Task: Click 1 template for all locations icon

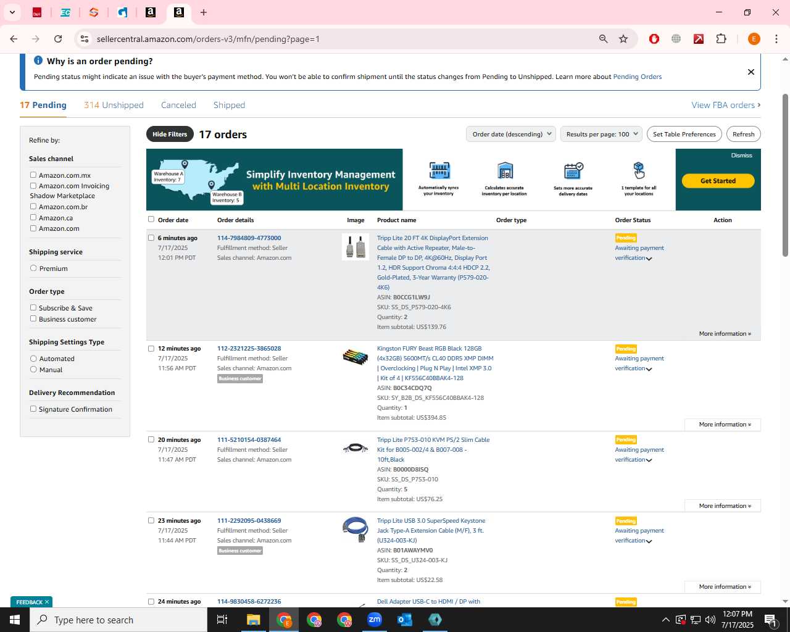Action: click(x=639, y=170)
